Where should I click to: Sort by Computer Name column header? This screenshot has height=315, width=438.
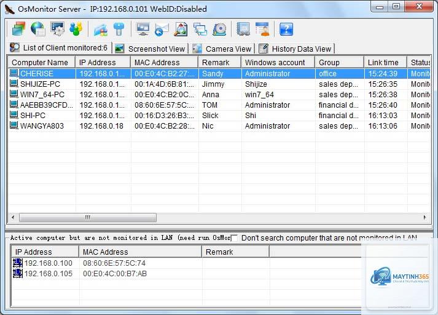point(42,62)
